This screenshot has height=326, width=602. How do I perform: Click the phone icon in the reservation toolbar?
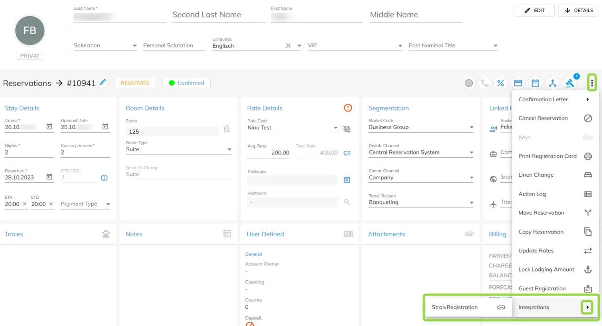click(484, 83)
